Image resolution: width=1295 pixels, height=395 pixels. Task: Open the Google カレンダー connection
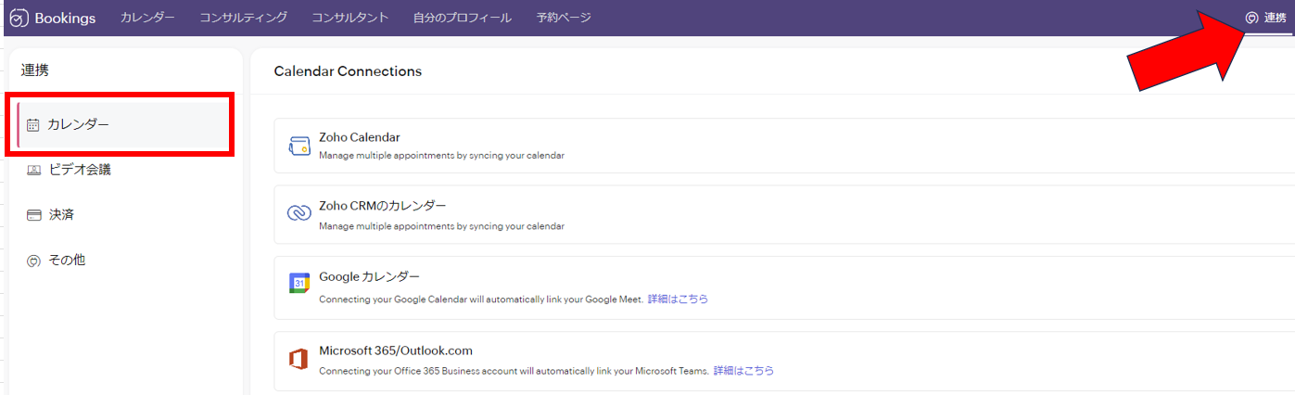click(784, 287)
